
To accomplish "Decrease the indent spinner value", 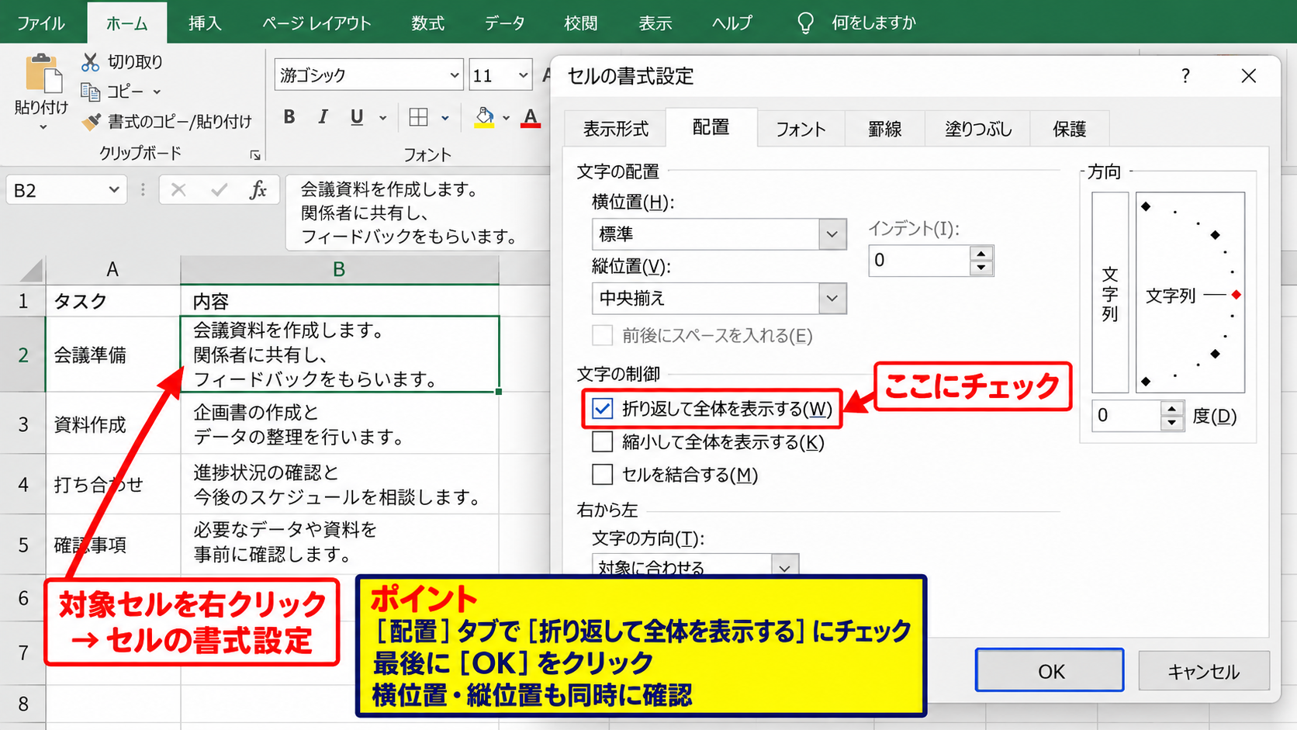I will click(981, 268).
